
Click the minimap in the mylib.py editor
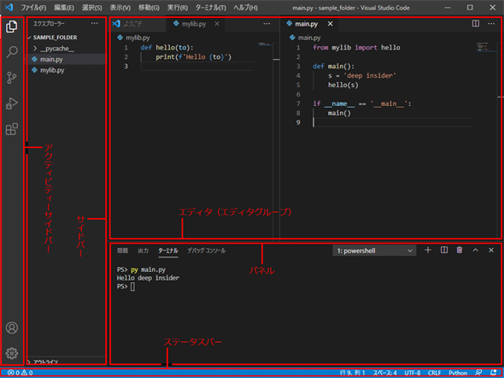pos(265,44)
